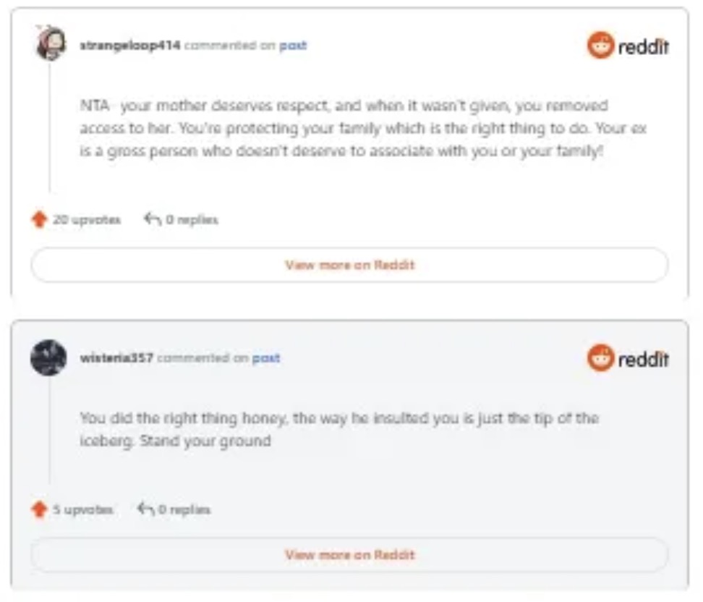
Task: Open strangeloop414's username link
Action: pos(129,45)
